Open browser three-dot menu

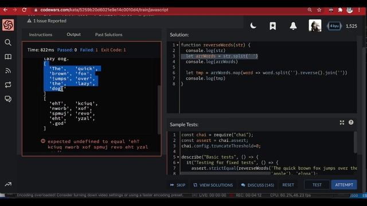click(x=359, y=10)
